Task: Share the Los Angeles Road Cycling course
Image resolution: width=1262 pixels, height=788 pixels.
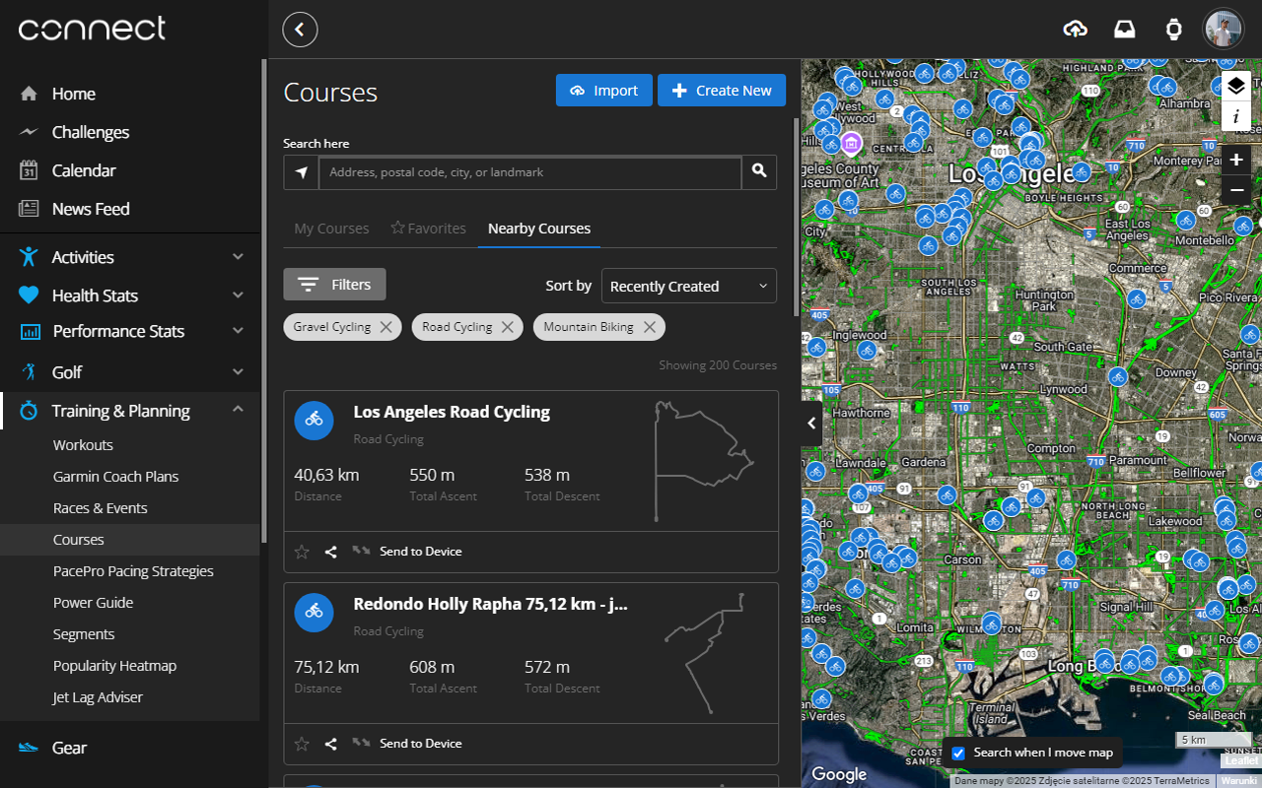Action: coord(331,552)
